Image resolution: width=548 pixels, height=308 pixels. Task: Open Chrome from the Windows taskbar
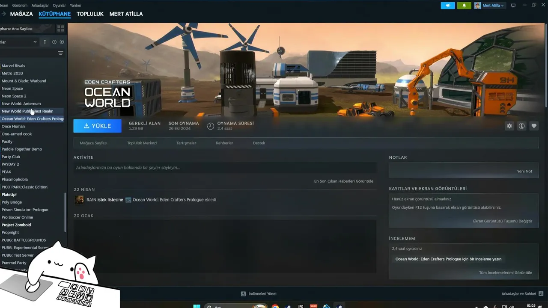coord(275,306)
